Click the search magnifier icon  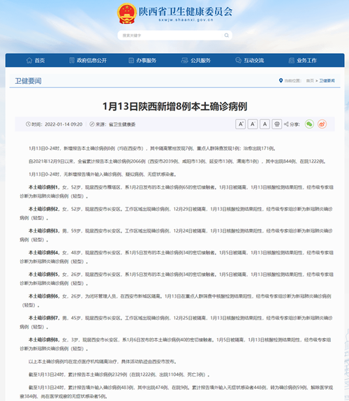226,36
